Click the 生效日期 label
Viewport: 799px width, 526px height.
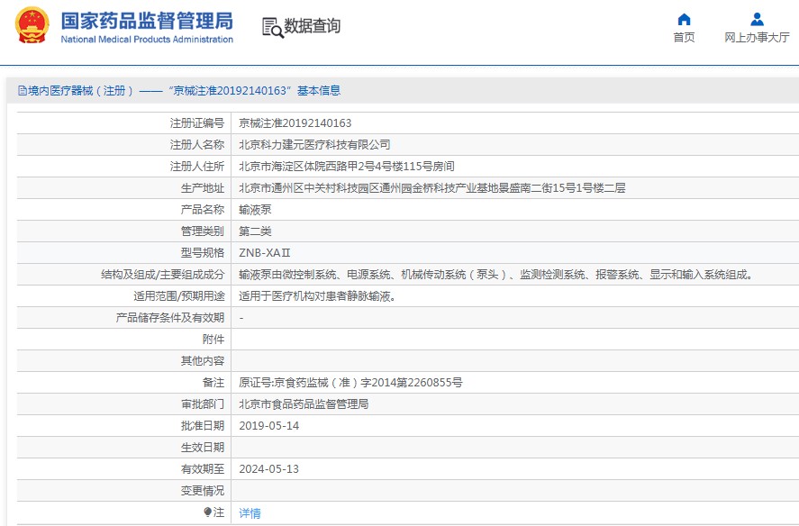click(203, 448)
